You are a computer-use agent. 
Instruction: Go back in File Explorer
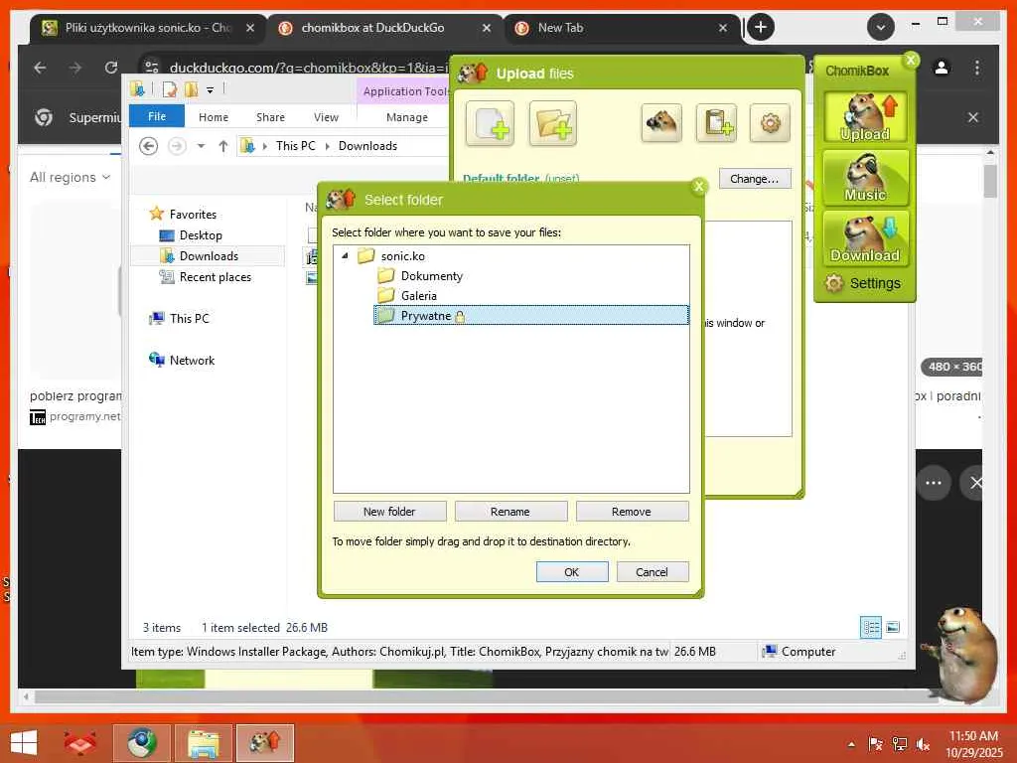149,146
